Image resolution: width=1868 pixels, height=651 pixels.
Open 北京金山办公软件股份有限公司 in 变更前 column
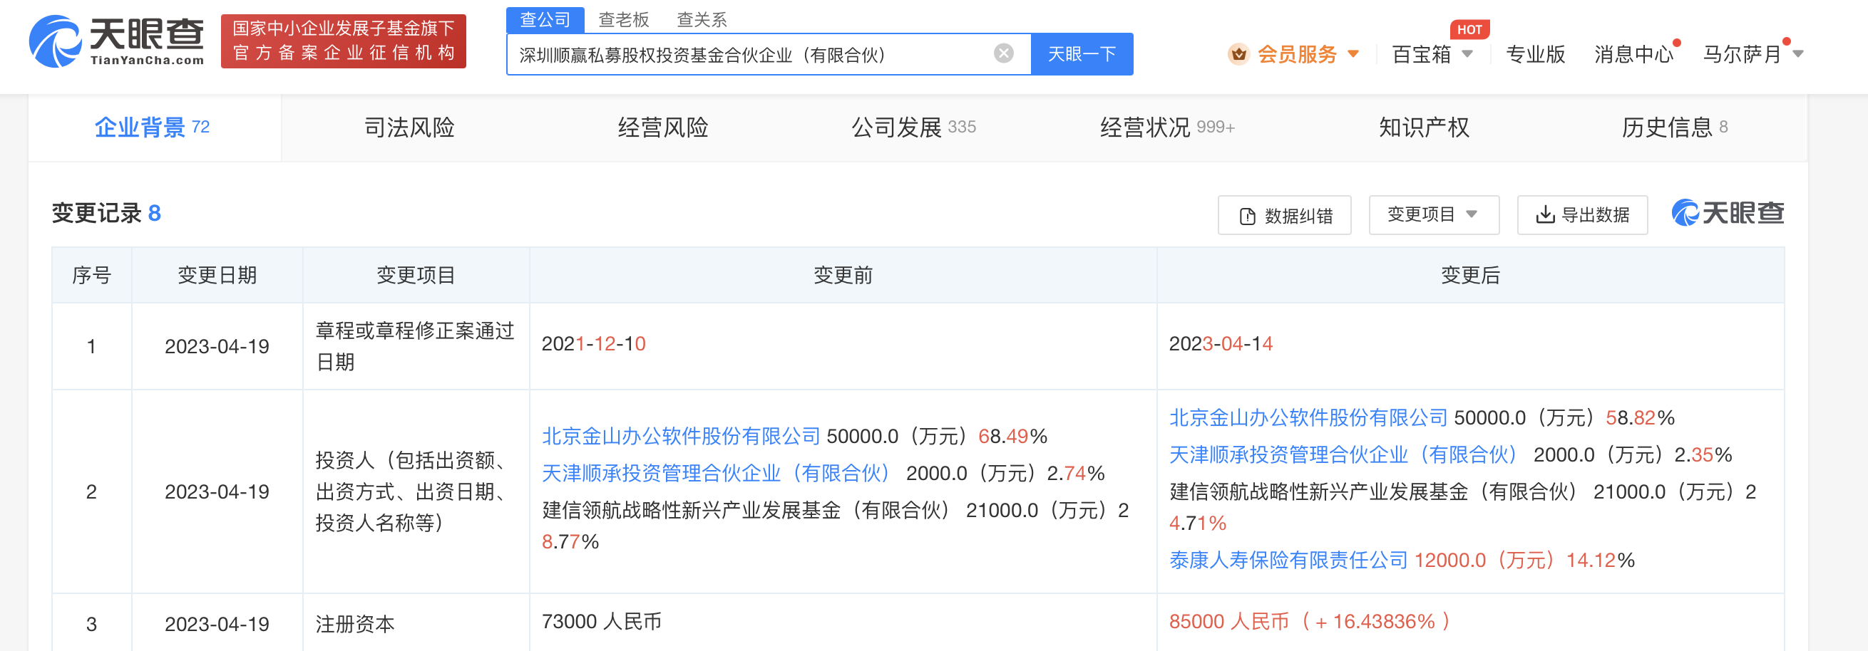click(x=680, y=436)
